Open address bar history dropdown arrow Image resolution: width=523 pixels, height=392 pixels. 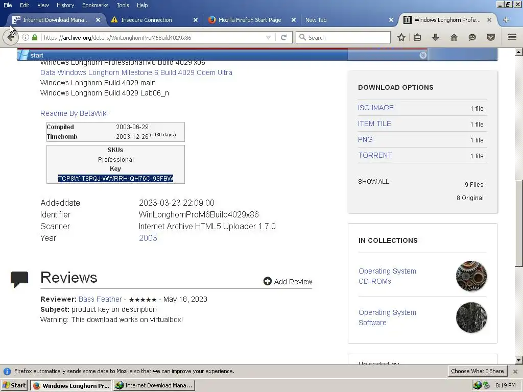coord(268,38)
